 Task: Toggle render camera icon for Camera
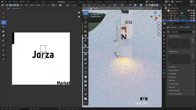point(194,13)
